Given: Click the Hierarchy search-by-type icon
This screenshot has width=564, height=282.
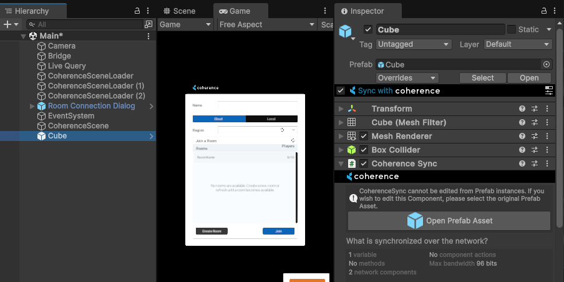Looking at the screenshot, I should click(148, 24).
